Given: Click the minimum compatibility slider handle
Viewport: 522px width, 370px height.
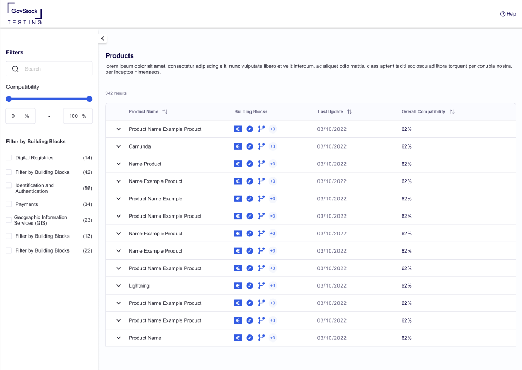Looking at the screenshot, I should [x=9, y=99].
